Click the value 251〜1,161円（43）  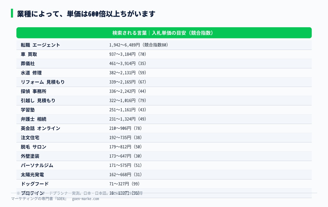[x=128, y=110]
